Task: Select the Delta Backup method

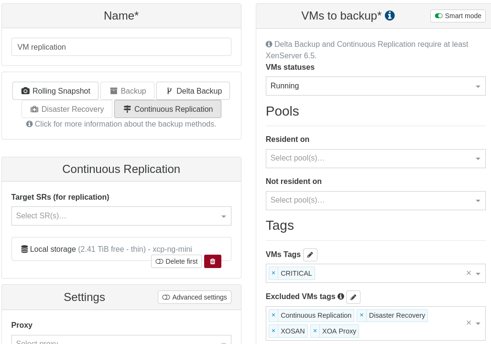Action: pyautogui.click(x=193, y=91)
